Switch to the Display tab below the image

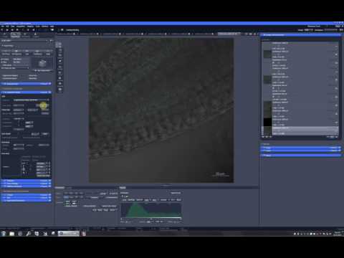[123, 188]
